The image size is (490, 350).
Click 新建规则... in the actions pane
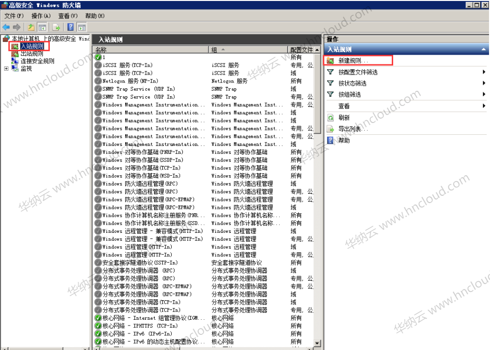[353, 61]
